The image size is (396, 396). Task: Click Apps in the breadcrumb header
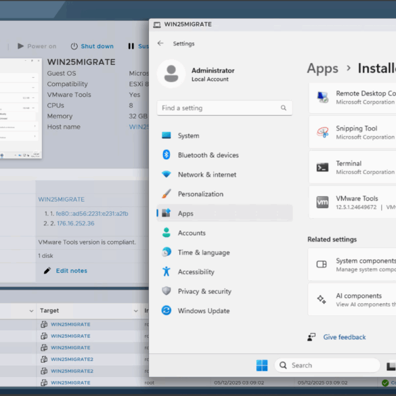coord(322,68)
